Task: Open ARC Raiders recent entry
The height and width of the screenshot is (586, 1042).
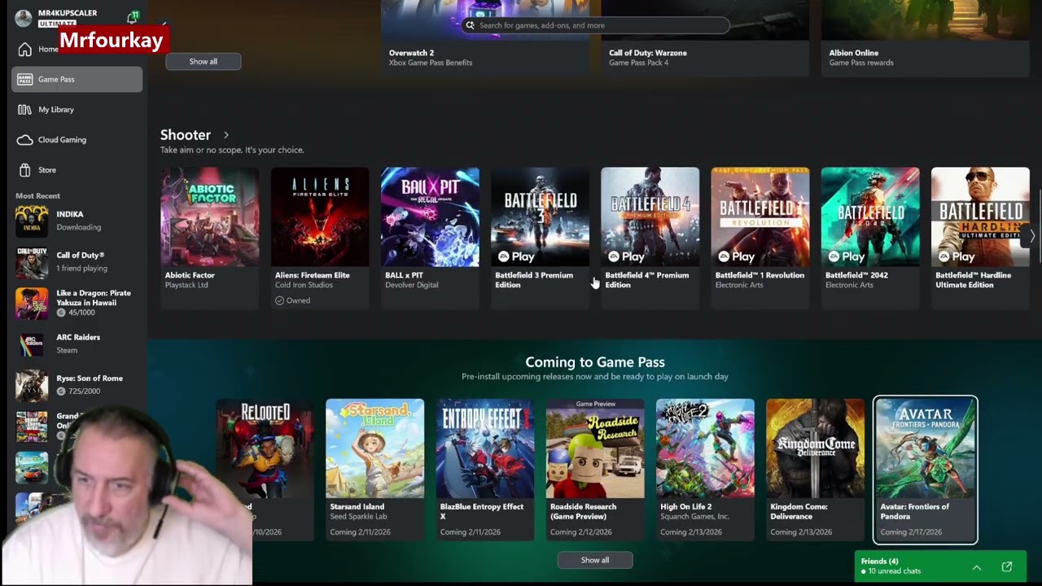Action: coord(78,343)
